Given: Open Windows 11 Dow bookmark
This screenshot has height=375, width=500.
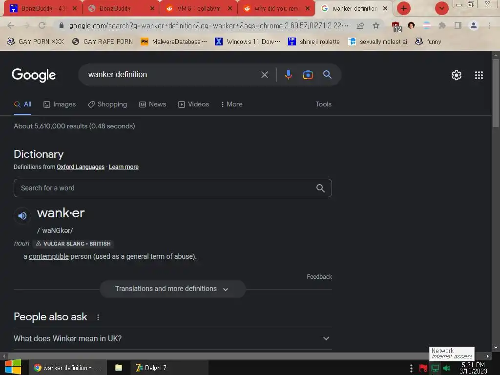Looking at the screenshot, I should [248, 42].
